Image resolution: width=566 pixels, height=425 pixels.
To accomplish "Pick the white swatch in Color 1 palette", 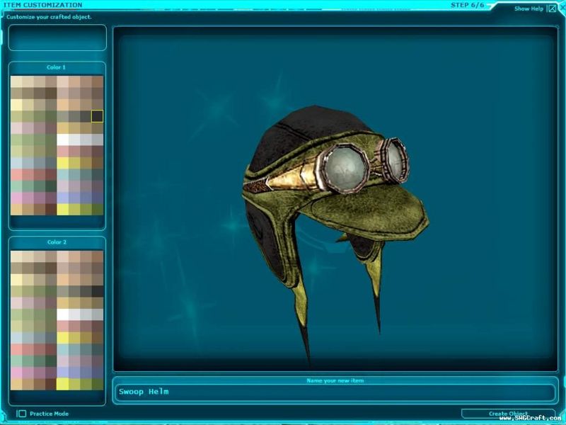I will point(62,140).
